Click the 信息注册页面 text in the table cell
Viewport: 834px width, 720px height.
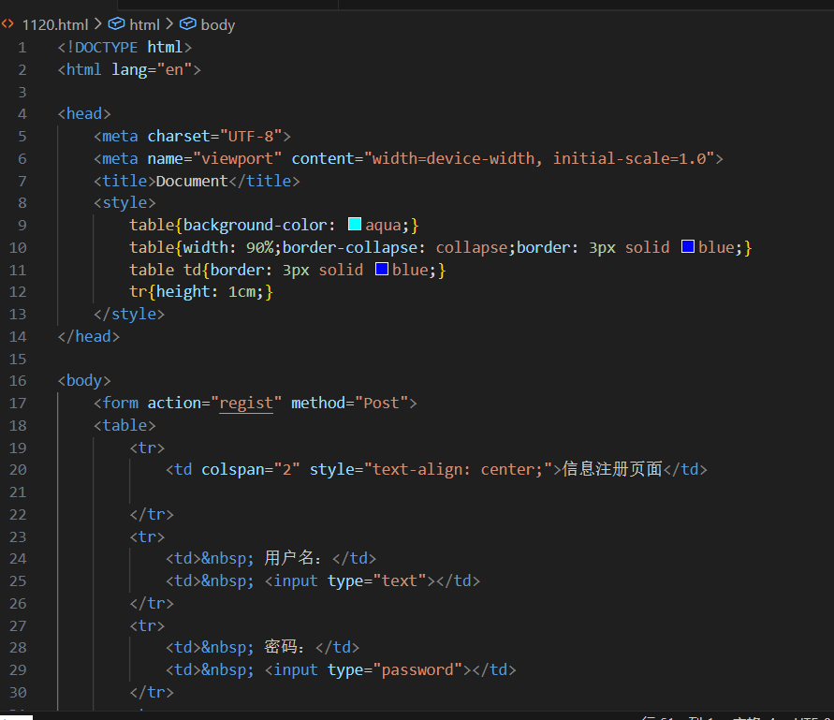coord(612,469)
